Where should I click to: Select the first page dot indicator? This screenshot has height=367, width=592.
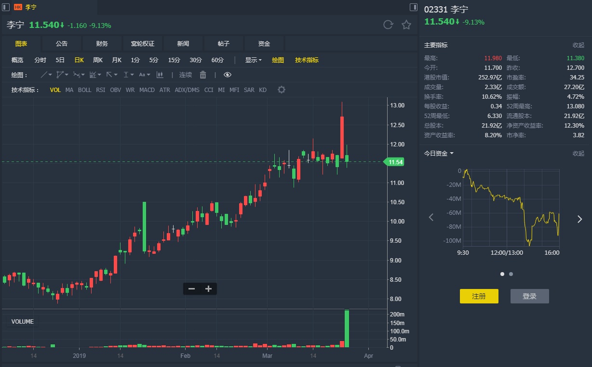click(502, 274)
